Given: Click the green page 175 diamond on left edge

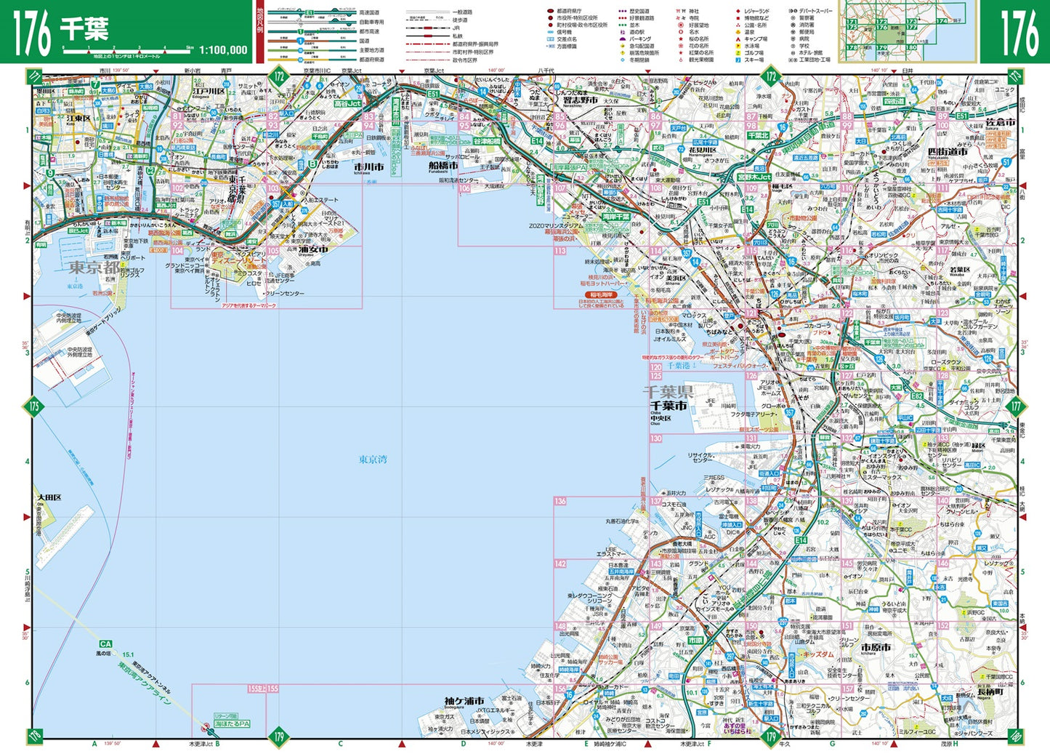Looking at the screenshot, I should click(x=33, y=406).
